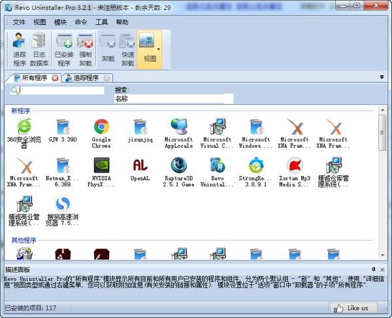Open the 命令 menu

point(81,22)
